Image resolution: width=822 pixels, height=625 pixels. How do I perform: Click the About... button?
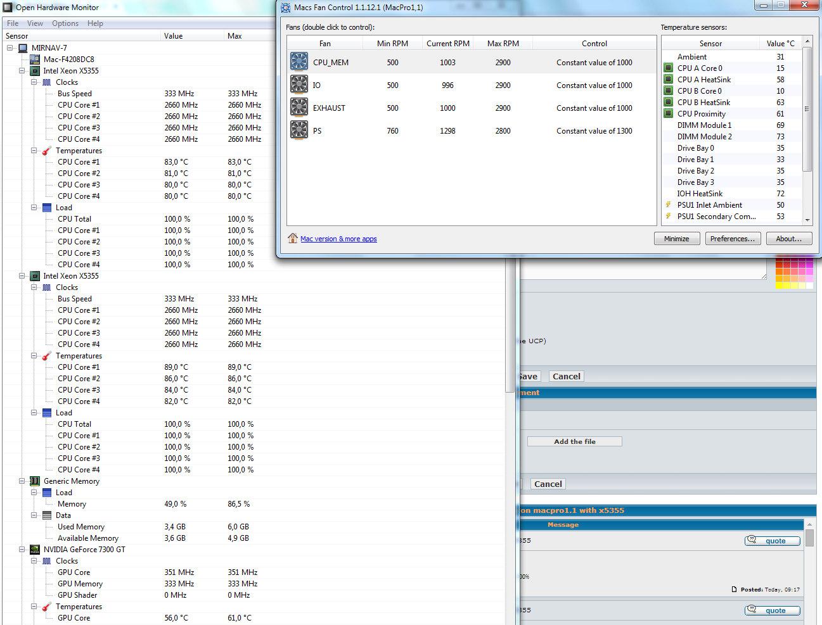click(x=789, y=239)
